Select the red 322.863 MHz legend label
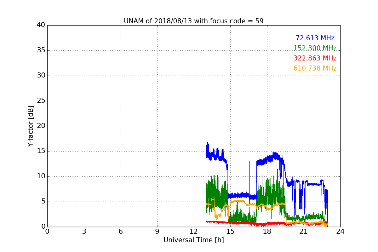 point(315,58)
